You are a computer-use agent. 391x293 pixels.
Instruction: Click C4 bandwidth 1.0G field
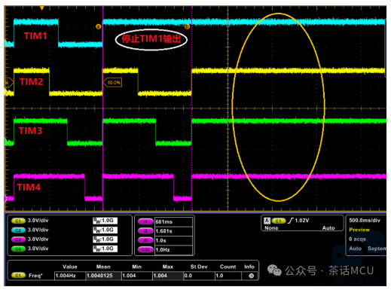pyautogui.click(x=105, y=249)
